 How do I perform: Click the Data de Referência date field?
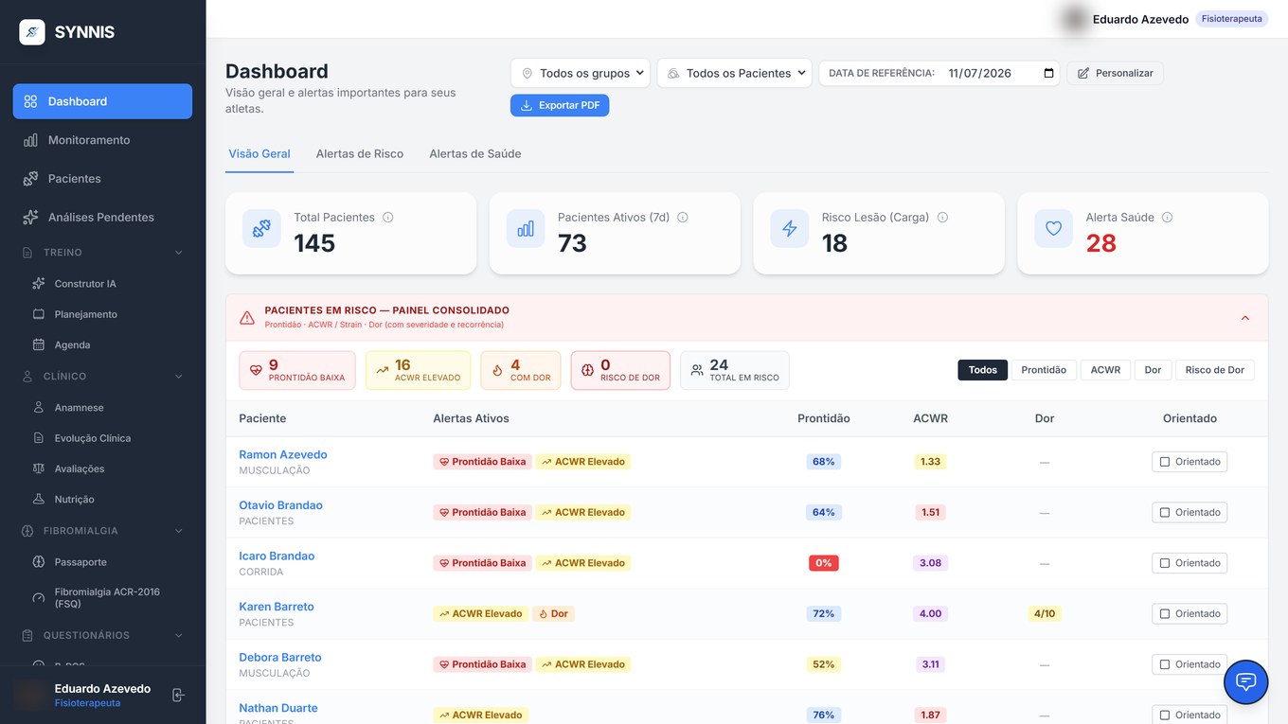coord(939,73)
